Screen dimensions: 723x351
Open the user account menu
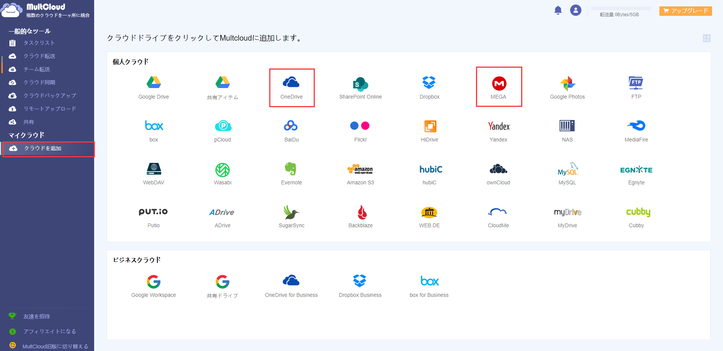point(576,10)
